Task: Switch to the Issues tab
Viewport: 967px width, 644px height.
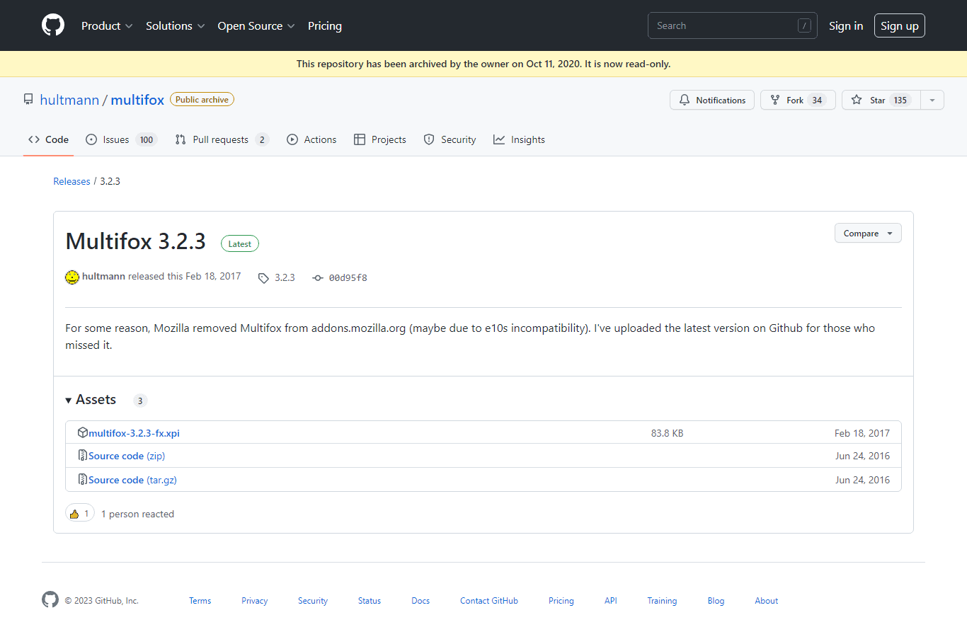Action: pyautogui.click(x=120, y=139)
